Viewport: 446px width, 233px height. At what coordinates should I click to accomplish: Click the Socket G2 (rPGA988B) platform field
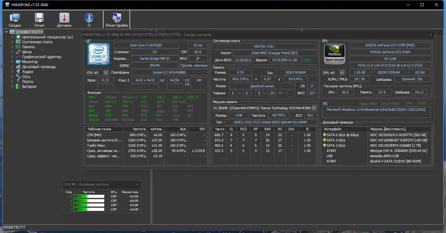169,73
